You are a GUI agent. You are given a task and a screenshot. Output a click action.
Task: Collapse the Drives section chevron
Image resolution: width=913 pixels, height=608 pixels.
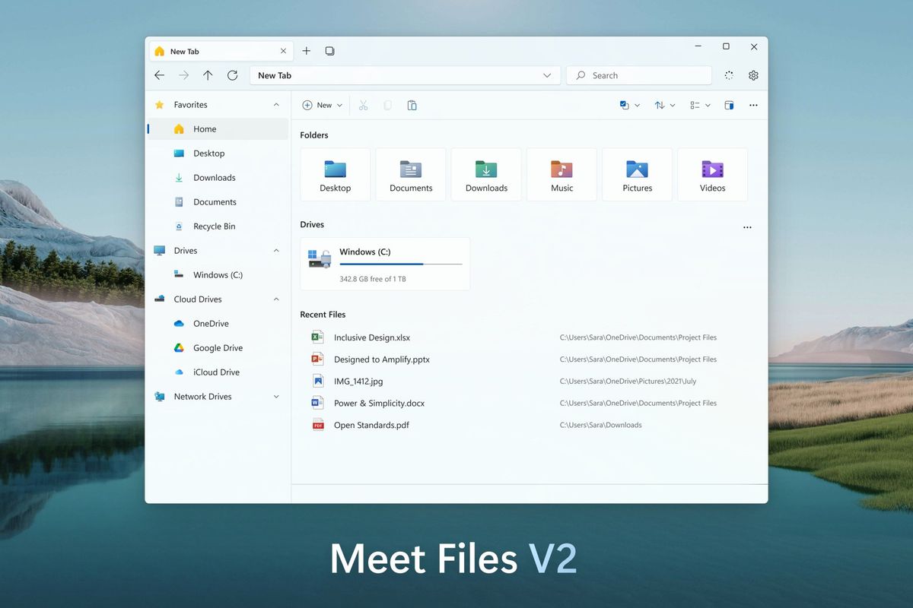[276, 251]
